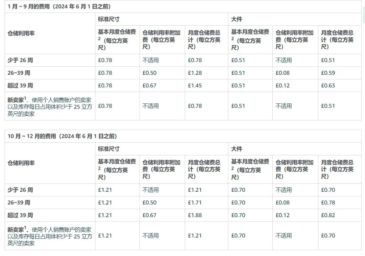Select '标准尺寸' header in the 1月~9月 table
The width and height of the screenshot is (365, 256).
point(108,19)
